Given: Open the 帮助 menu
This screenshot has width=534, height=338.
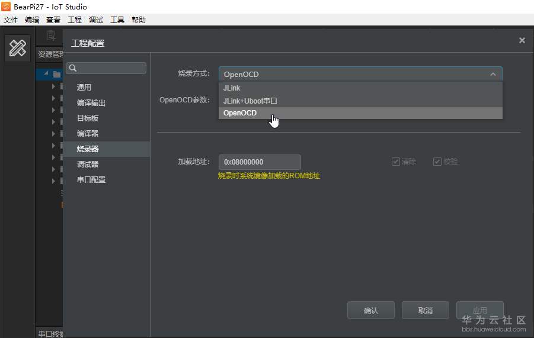Looking at the screenshot, I should pyautogui.click(x=139, y=20).
